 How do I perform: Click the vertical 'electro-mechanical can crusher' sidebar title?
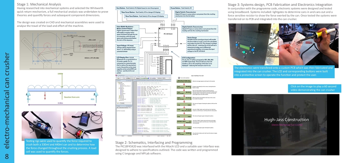(x=7, y=101)
